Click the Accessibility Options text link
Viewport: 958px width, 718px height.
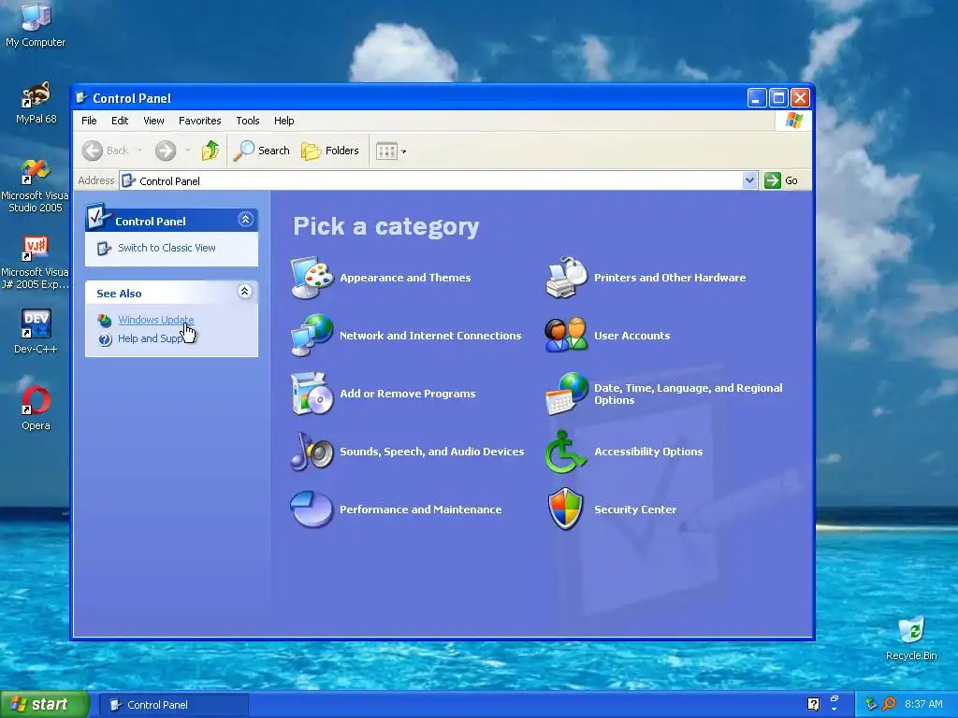pyautogui.click(x=648, y=452)
